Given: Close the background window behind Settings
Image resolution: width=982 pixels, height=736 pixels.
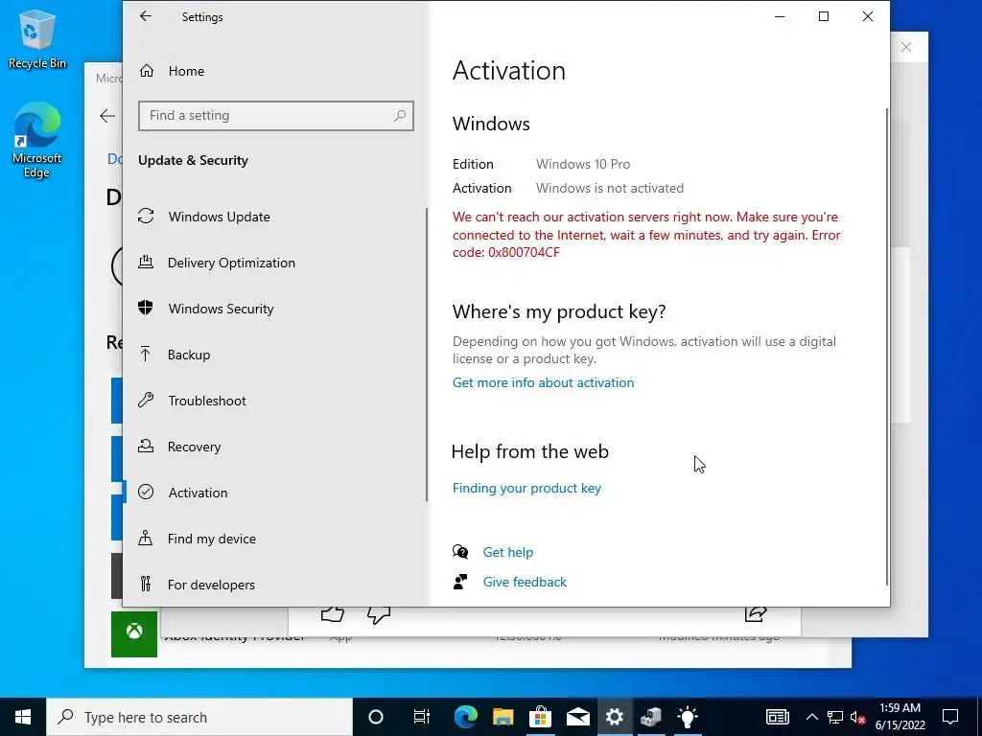Looking at the screenshot, I should [905, 47].
